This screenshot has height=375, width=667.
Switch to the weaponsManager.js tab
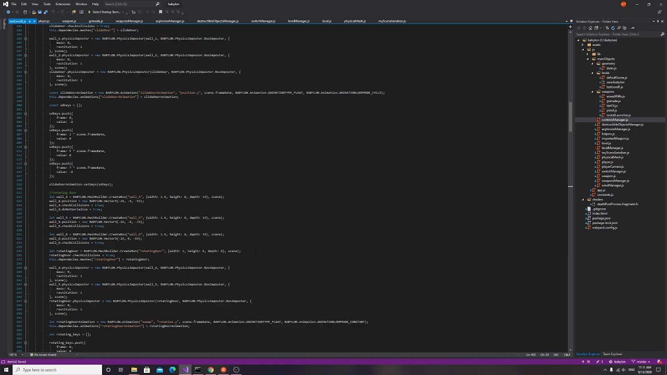pos(129,21)
